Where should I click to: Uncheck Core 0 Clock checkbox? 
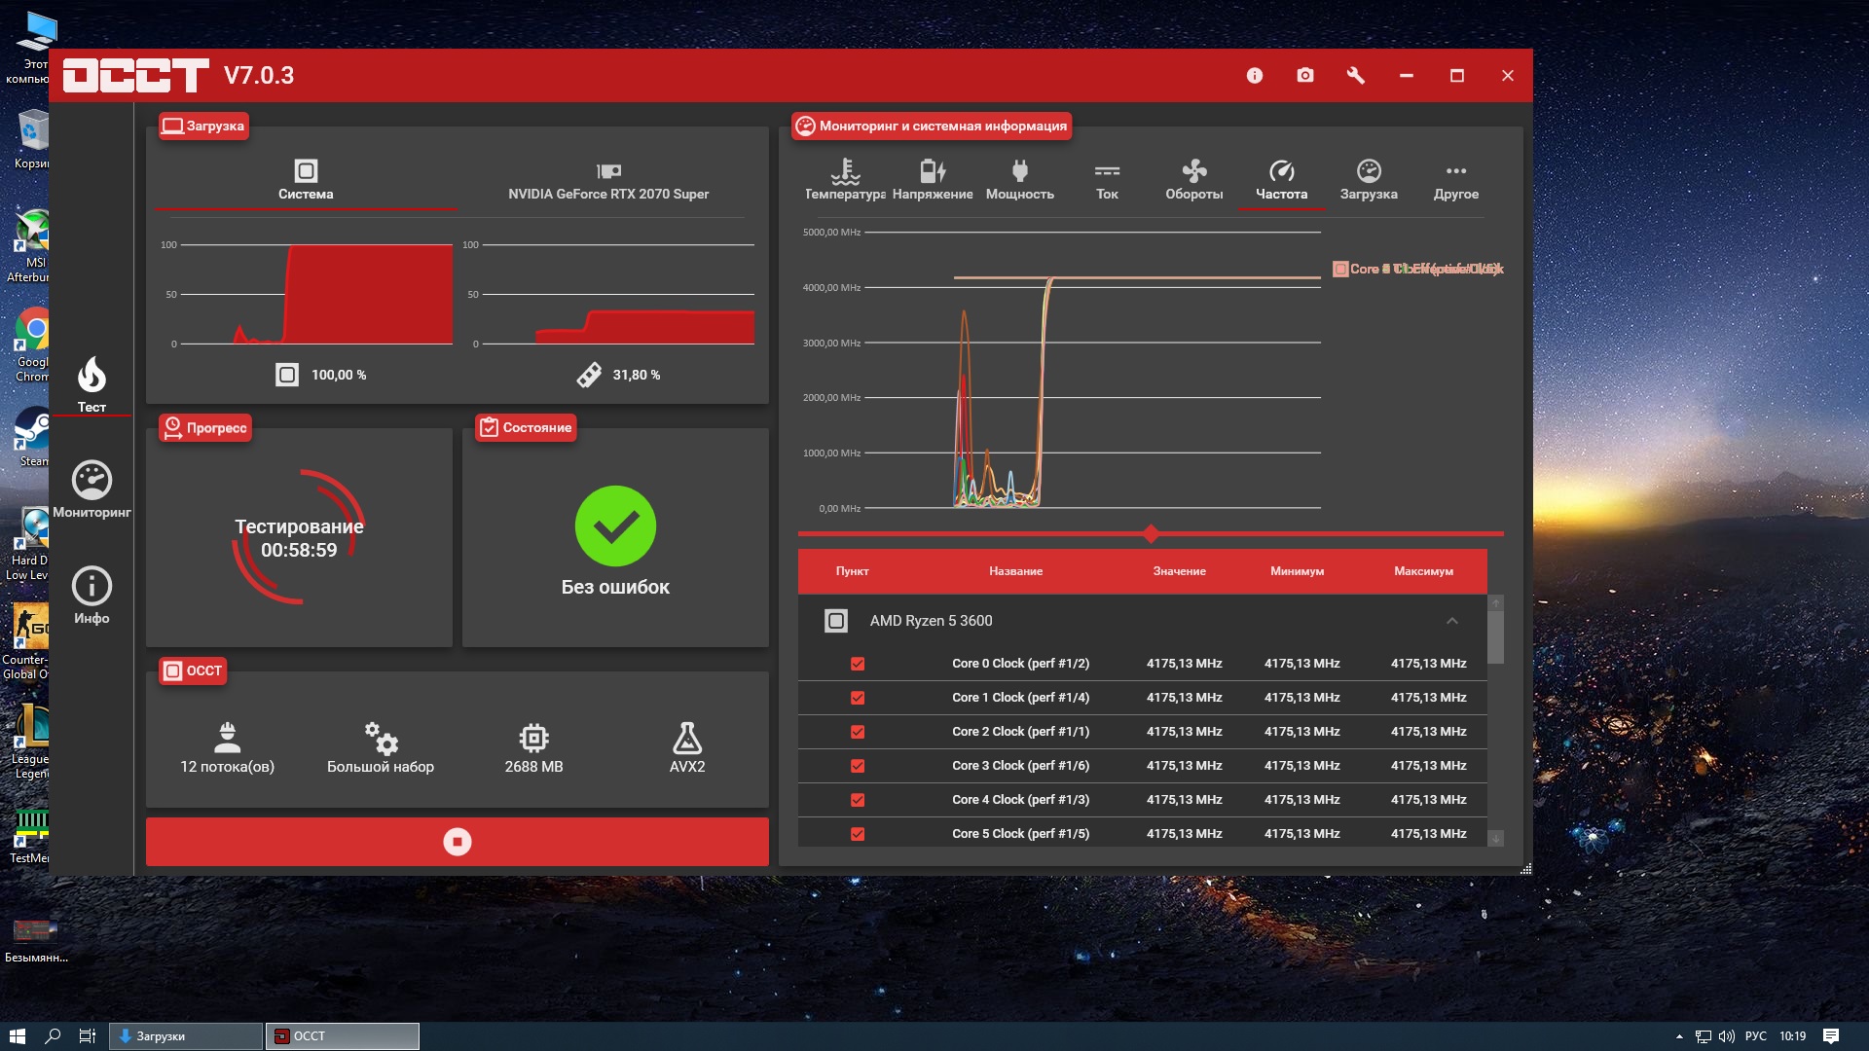coord(858,664)
